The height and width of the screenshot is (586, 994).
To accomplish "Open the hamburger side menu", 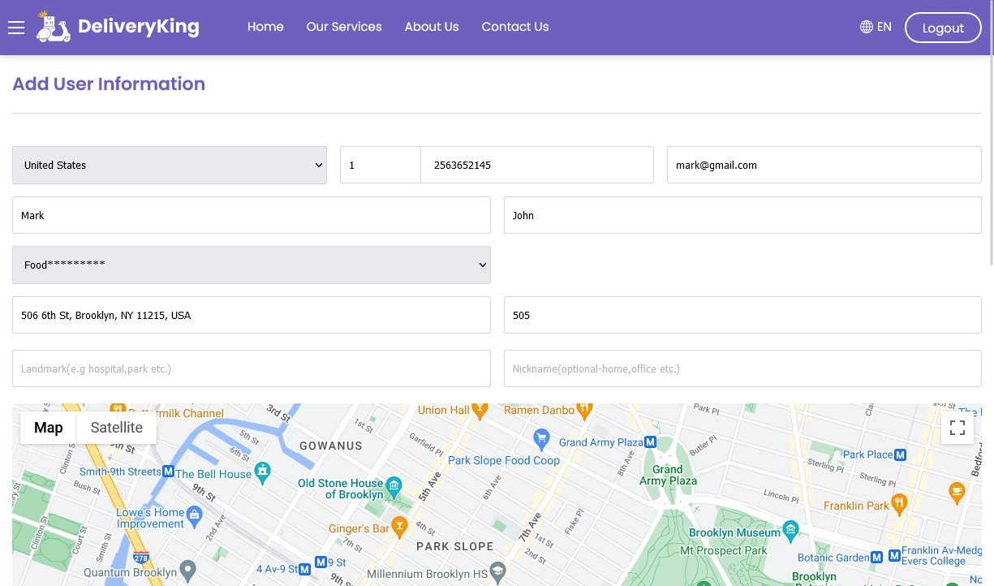I will click(x=16, y=28).
